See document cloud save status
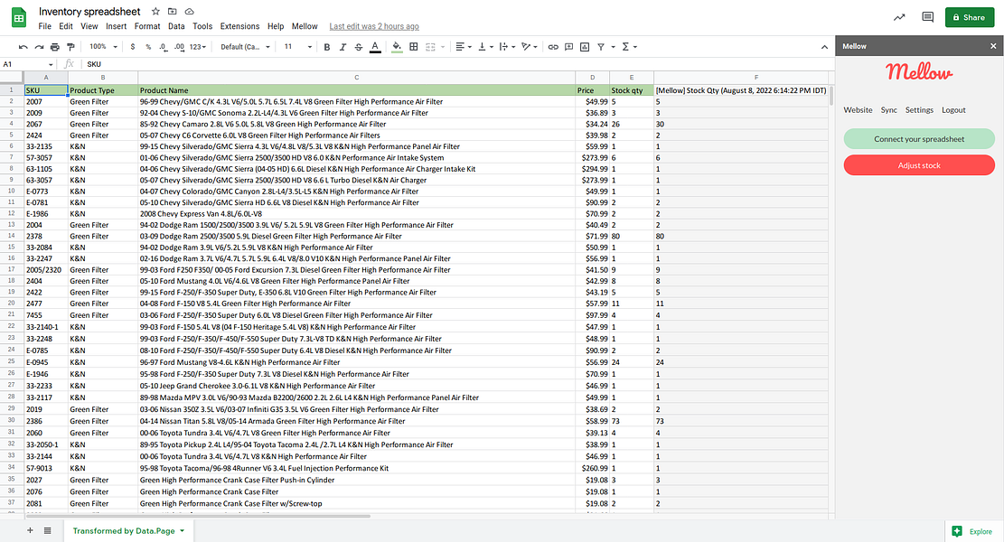1004x542 pixels. click(x=190, y=12)
